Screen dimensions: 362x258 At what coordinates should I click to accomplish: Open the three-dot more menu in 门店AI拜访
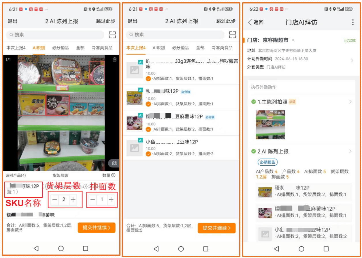coord(353,22)
